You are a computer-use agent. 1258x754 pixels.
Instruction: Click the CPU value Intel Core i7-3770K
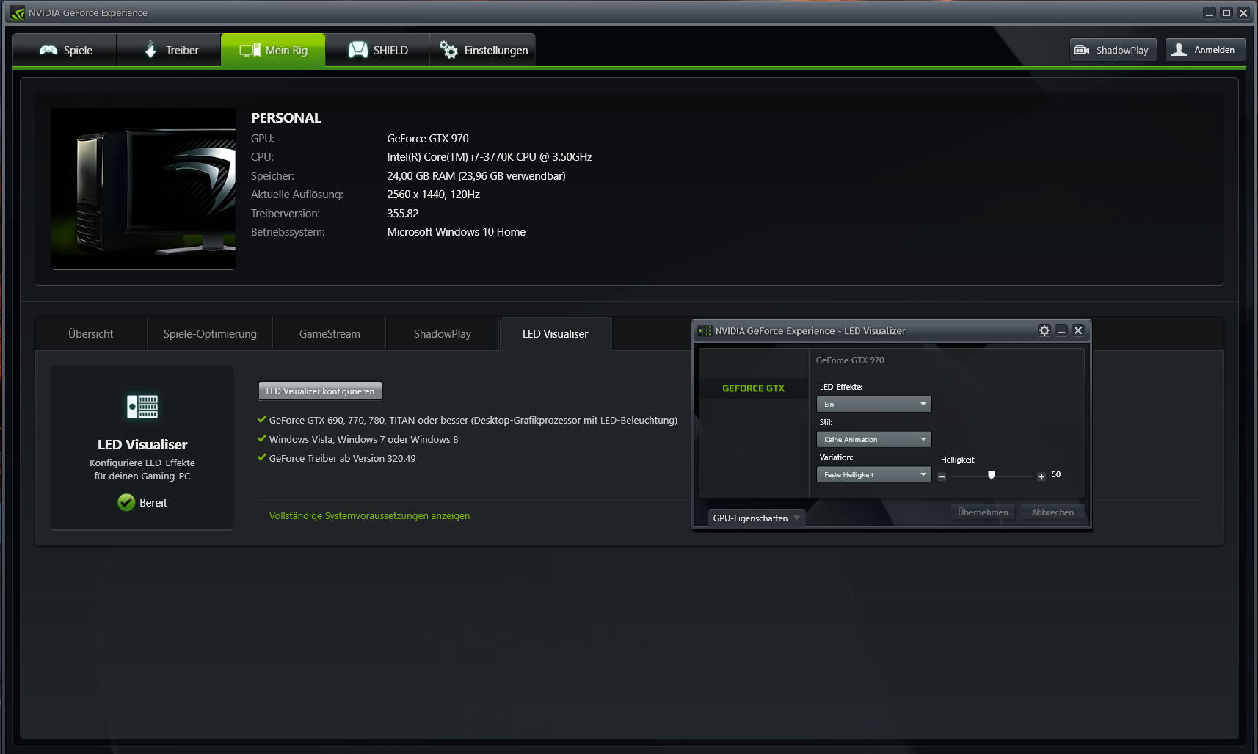(490, 157)
